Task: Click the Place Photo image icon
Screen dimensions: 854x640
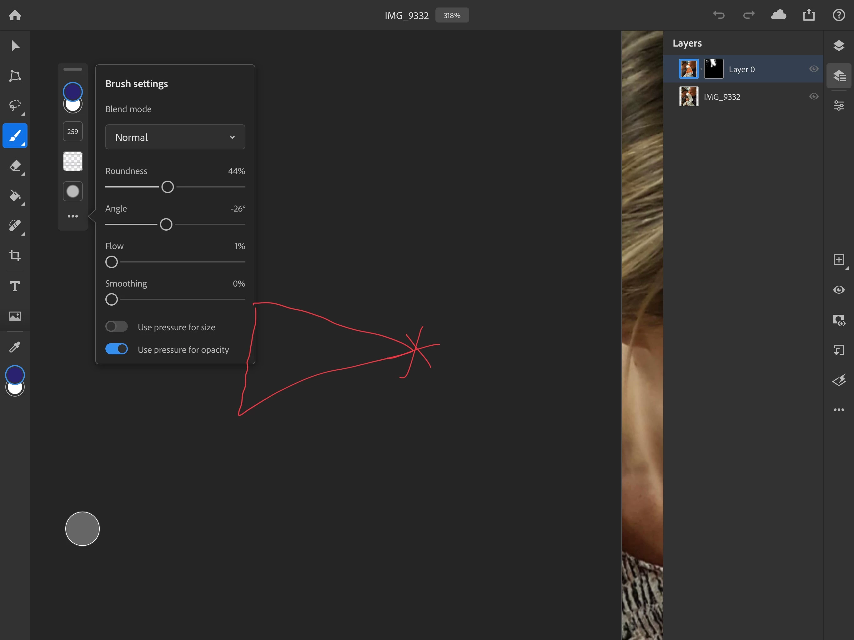Action: (x=15, y=316)
